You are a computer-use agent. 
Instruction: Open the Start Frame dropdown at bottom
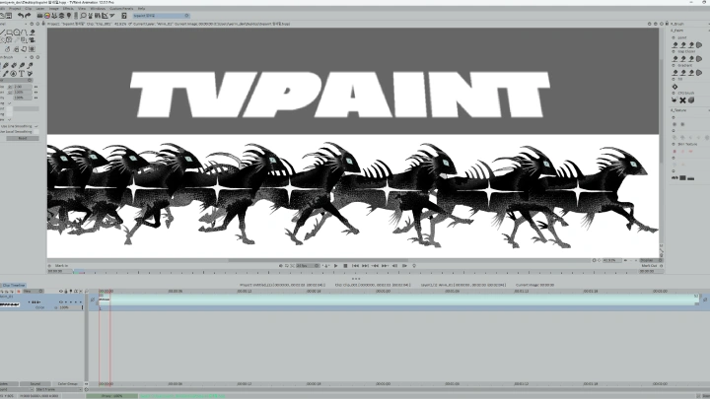click(x=58, y=389)
